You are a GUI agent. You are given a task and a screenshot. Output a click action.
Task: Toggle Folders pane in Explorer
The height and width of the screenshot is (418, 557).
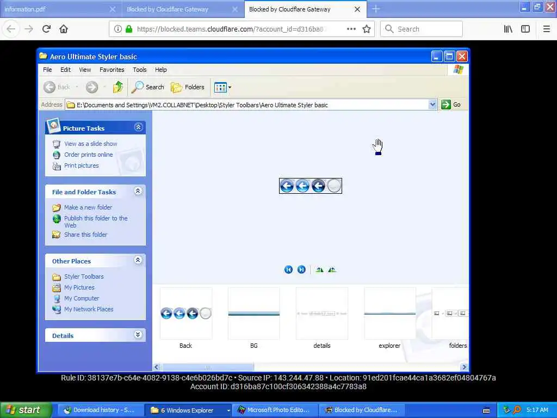(x=188, y=87)
